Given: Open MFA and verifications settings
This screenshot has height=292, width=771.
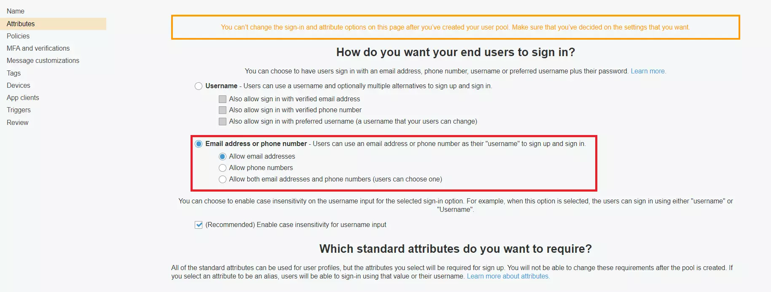Looking at the screenshot, I should 38,48.
